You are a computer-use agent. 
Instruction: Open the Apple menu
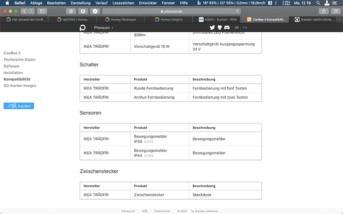[x=7, y=3]
